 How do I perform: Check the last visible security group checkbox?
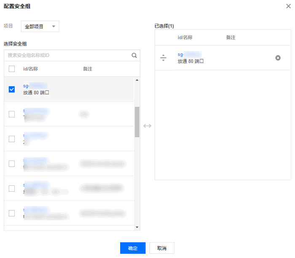point(12,213)
